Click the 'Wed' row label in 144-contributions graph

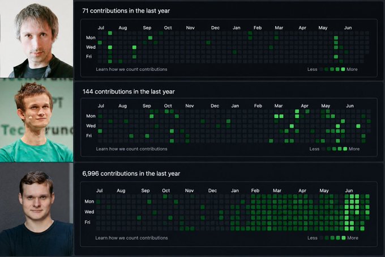point(91,126)
